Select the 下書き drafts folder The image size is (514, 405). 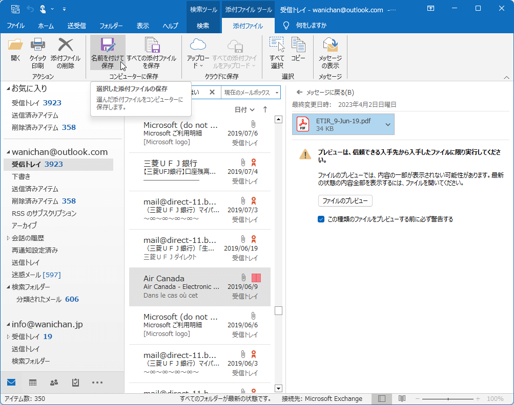click(22, 176)
